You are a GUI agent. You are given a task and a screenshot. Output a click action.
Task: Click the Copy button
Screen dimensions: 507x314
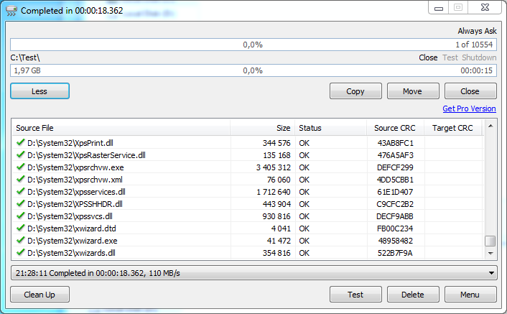click(355, 91)
